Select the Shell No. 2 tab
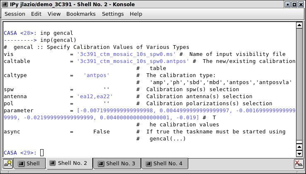Image resolution: width=306 pixels, height=174 pixels. [x=69, y=163]
